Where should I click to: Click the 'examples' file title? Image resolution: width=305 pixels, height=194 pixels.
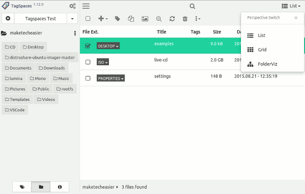click(164, 43)
